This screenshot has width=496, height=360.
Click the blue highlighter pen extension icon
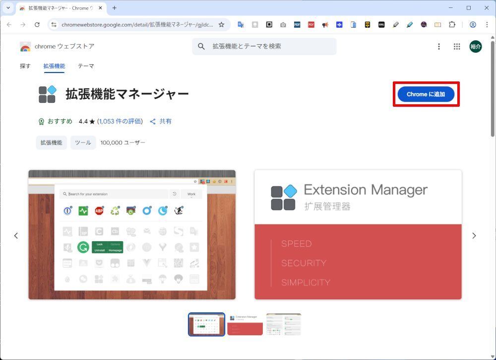click(x=410, y=25)
